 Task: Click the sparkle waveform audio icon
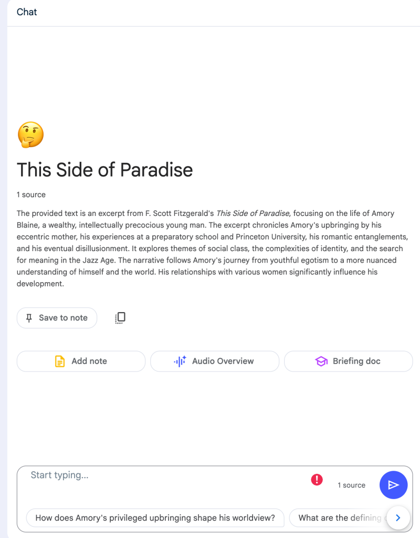180,361
